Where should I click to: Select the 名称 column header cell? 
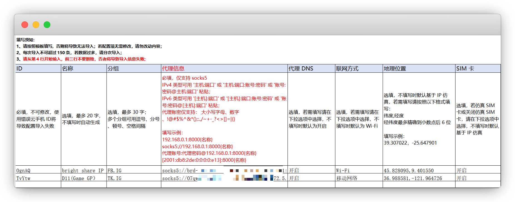pos(84,69)
